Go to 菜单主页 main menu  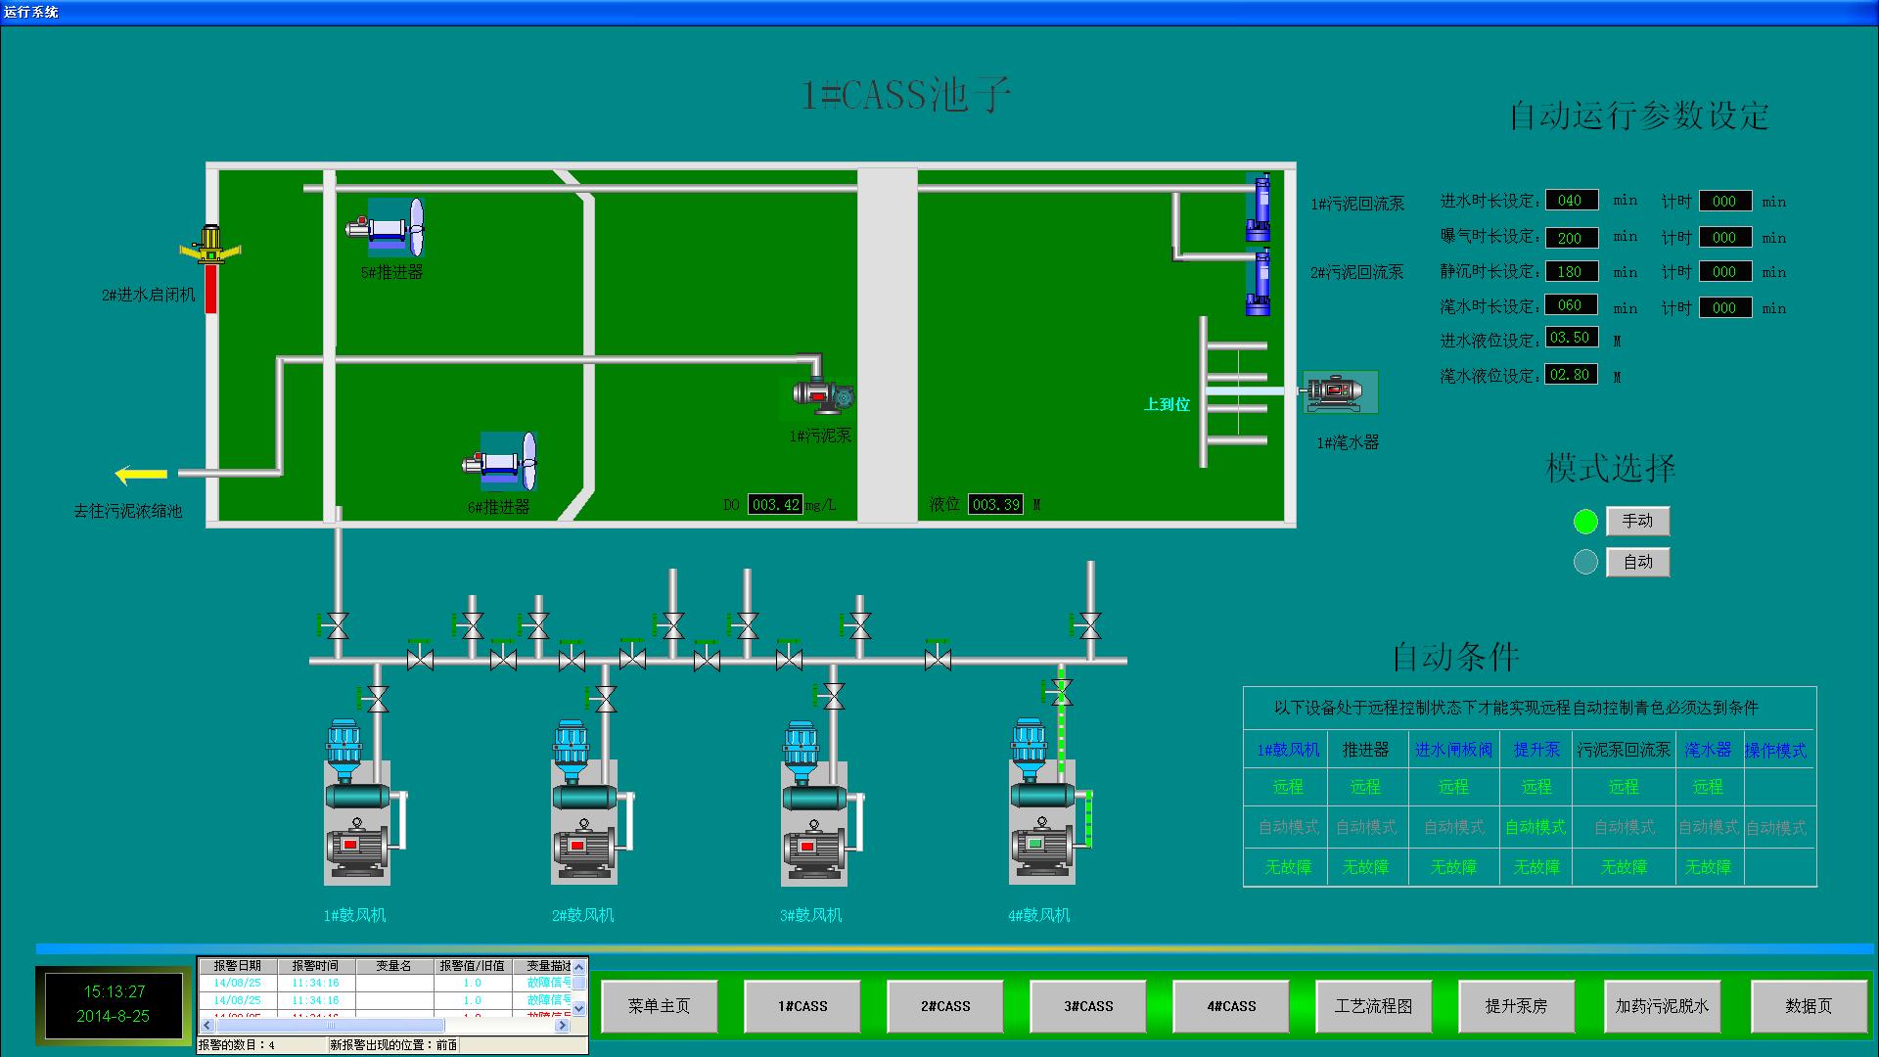click(659, 1006)
